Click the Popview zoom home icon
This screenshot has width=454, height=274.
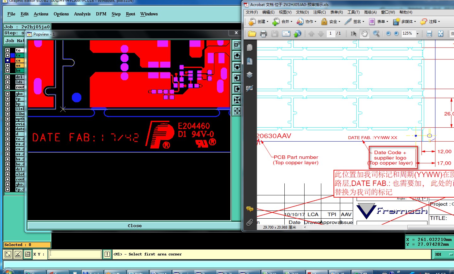tap(237, 45)
